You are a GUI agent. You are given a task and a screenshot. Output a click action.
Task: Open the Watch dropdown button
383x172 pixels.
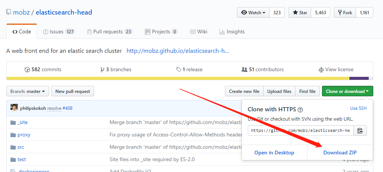coord(253,12)
